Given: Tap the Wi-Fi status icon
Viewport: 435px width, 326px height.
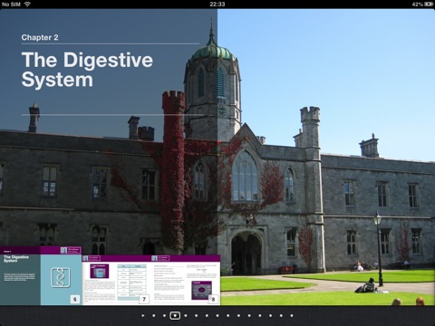Looking at the screenshot, I should (27, 5).
